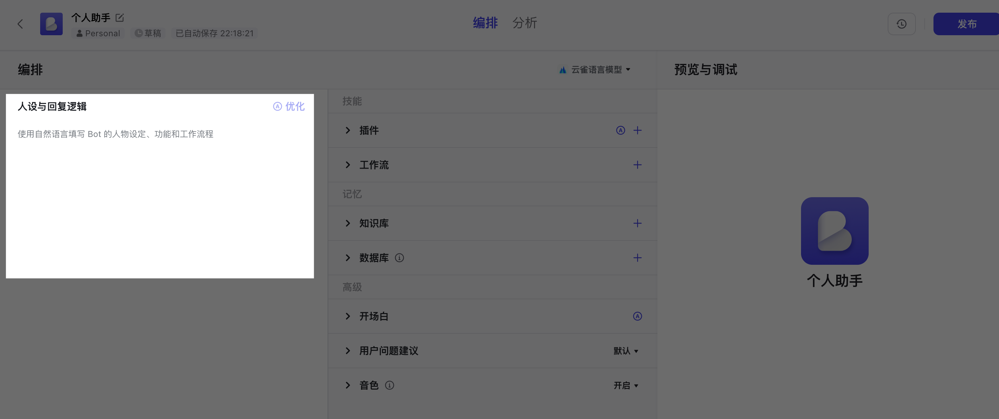Click the Personal workspace tag
The width and height of the screenshot is (999, 419).
click(x=98, y=33)
